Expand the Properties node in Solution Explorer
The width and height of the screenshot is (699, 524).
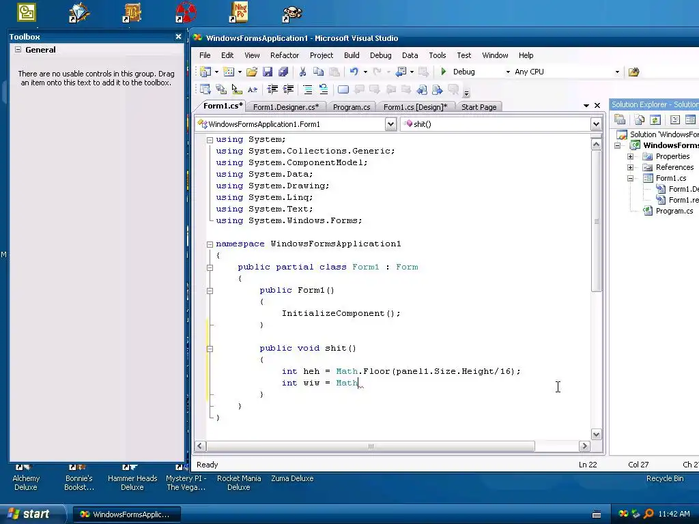[630, 156]
